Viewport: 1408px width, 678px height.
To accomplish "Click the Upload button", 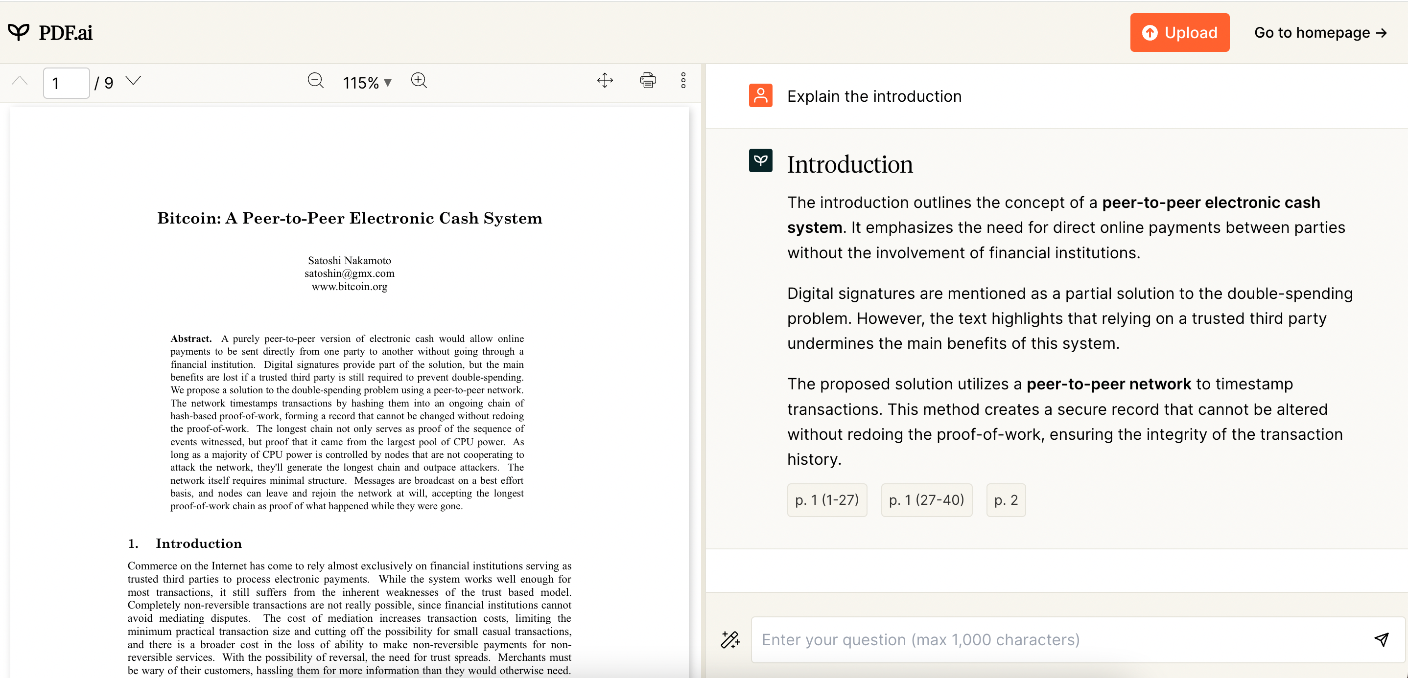I will 1179,32.
